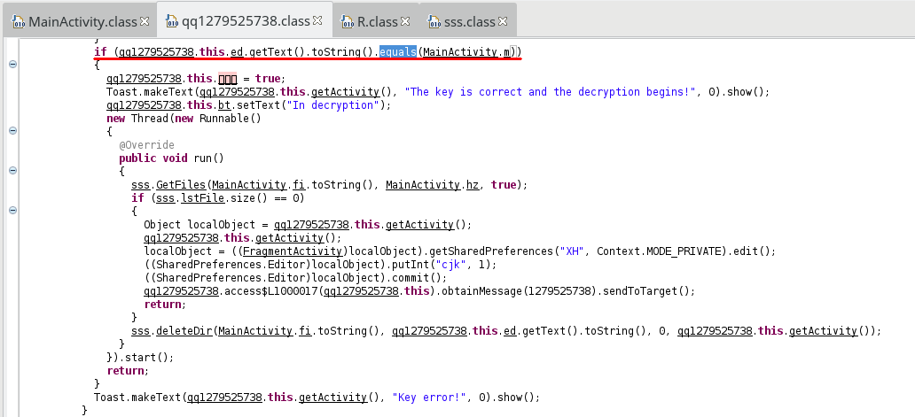Image resolution: width=915 pixels, height=417 pixels.
Task: Follow the FragmentActivity cast link
Action: (x=292, y=251)
